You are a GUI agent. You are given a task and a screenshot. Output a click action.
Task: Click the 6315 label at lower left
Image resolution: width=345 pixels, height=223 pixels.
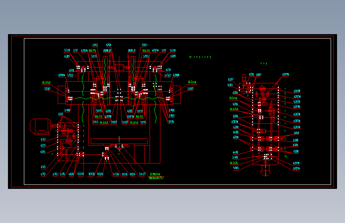[43, 167]
